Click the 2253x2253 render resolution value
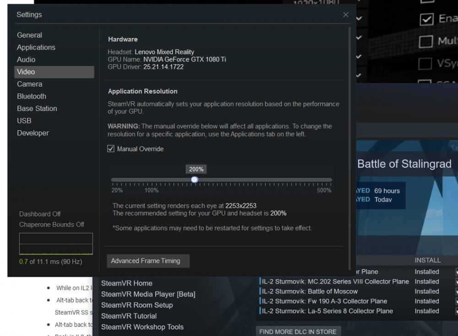Viewport: 458px width, 336px height. 241,206
